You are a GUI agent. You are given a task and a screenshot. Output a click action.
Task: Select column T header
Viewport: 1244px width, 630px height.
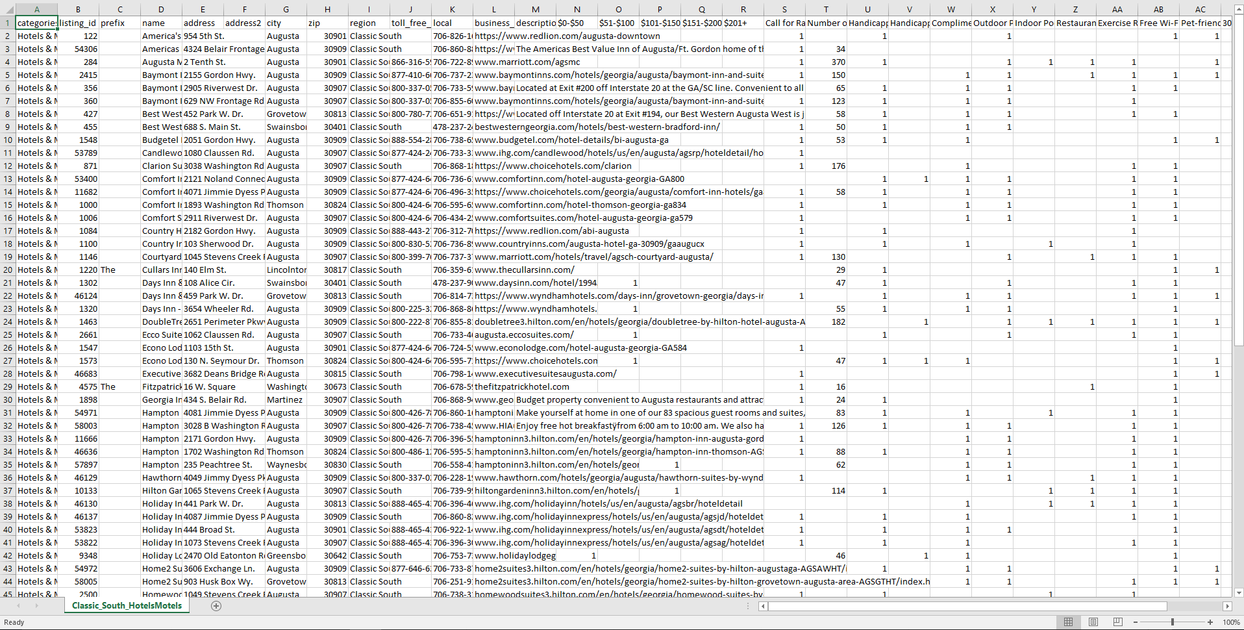click(826, 10)
